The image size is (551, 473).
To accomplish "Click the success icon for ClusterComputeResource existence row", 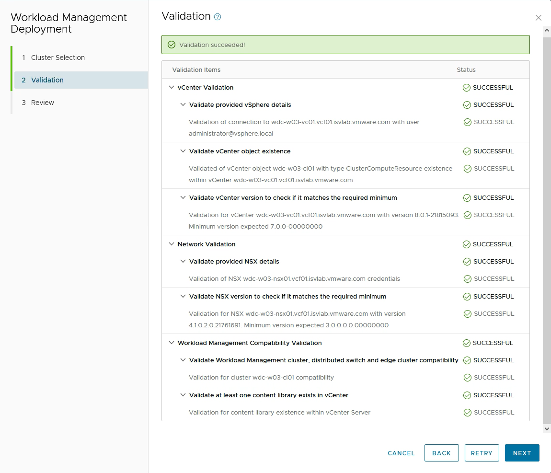I will (467, 168).
